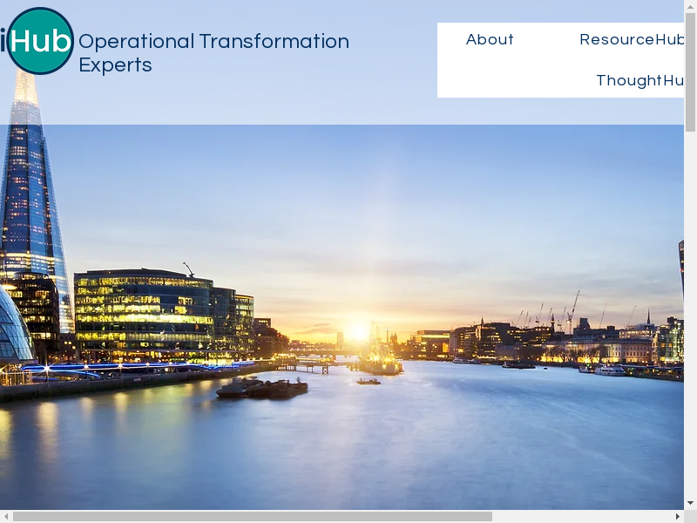Click the moored barges on the river

tap(261, 388)
